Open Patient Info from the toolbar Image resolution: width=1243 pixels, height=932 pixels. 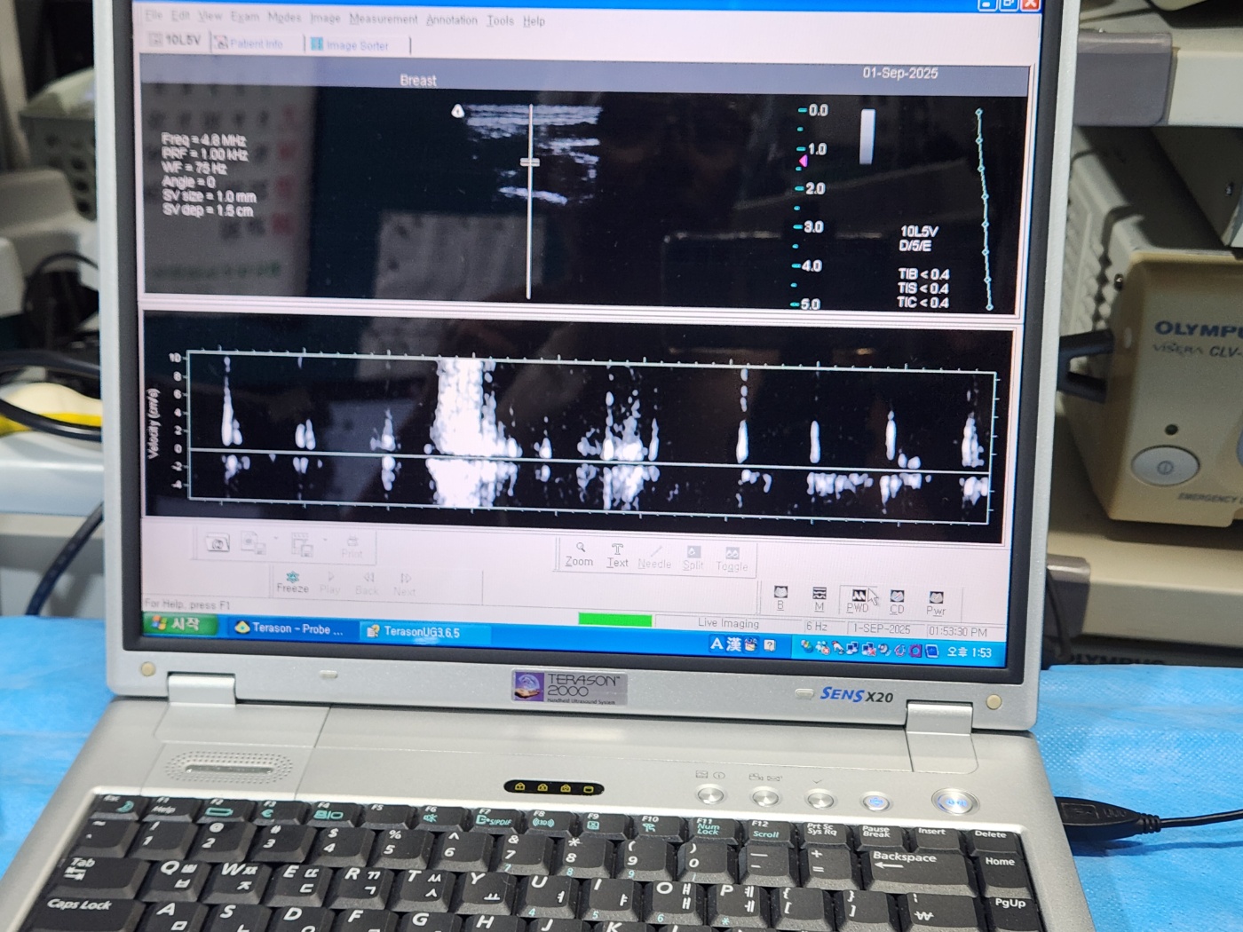(x=249, y=43)
